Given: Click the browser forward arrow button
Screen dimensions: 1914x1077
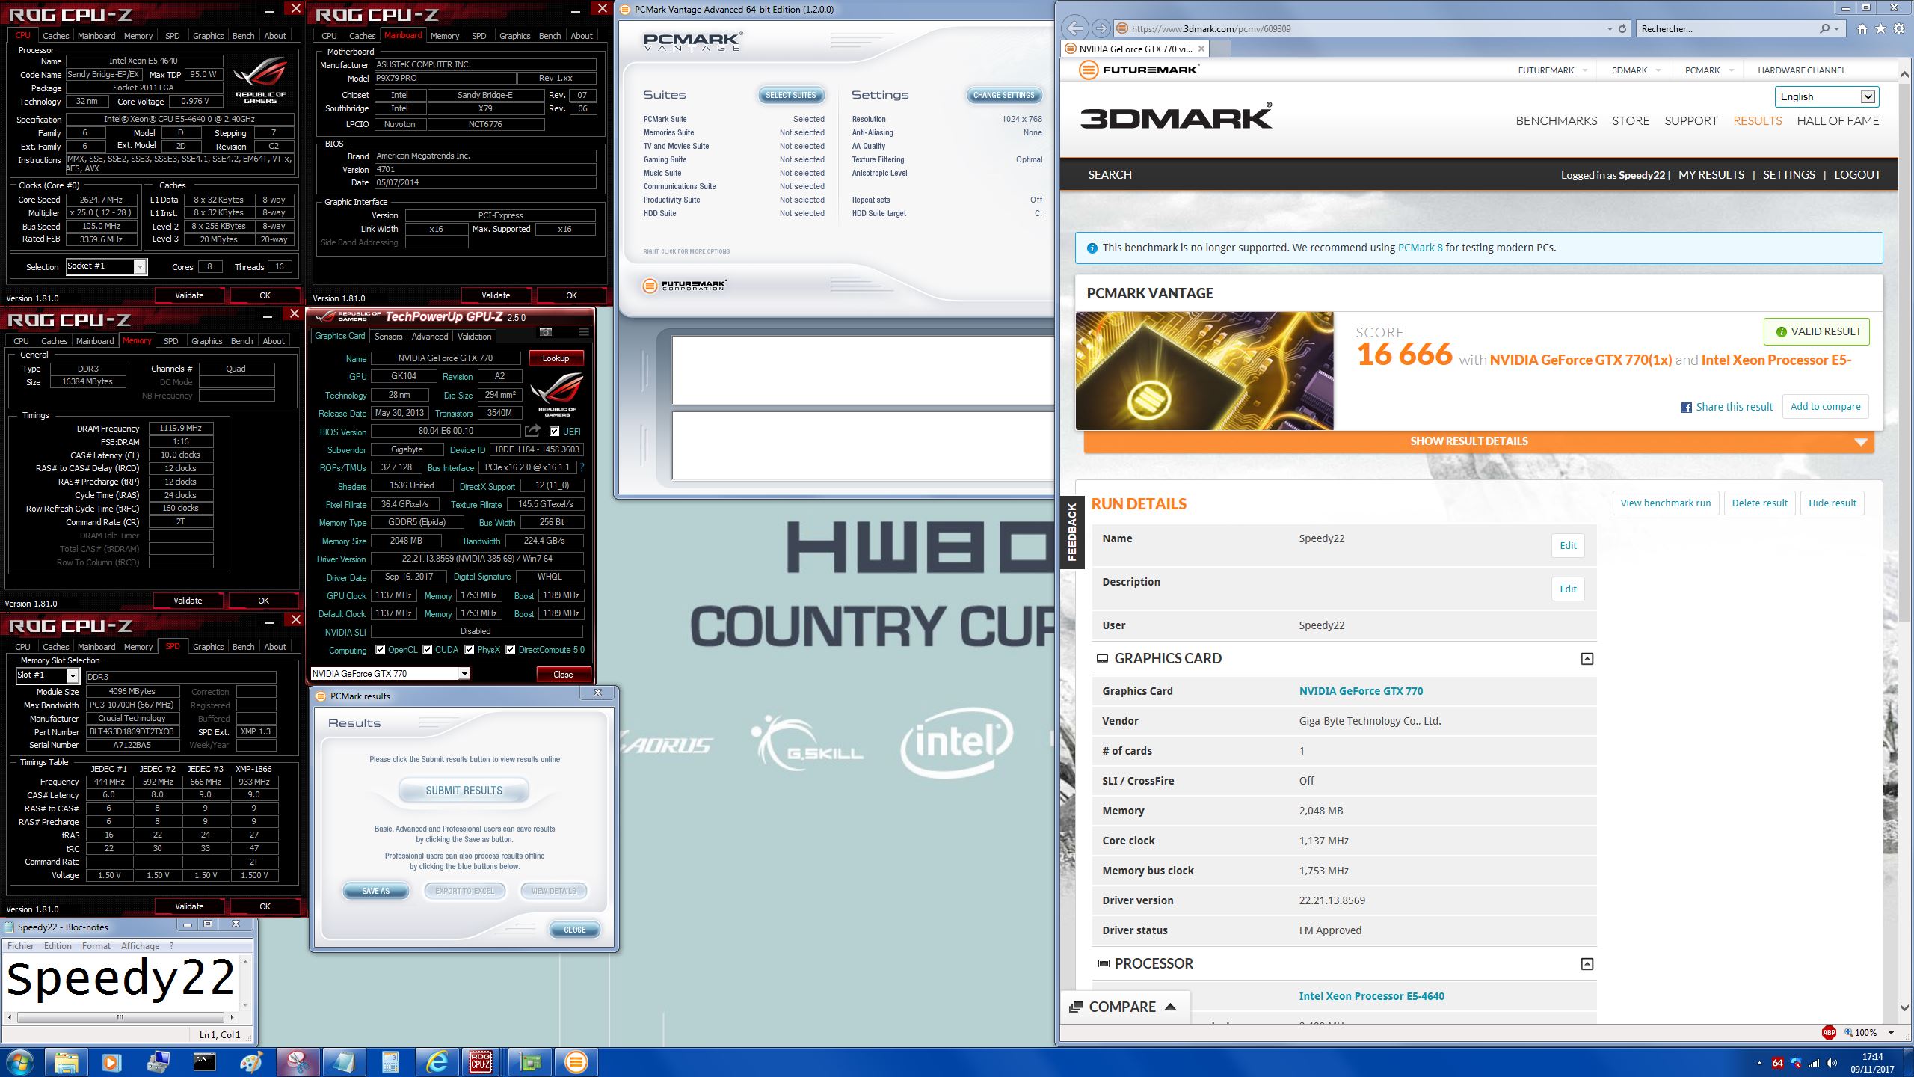Looking at the screenshot, I should pos(1101,28).
